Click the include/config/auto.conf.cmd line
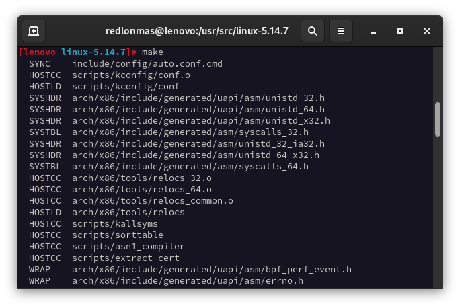 (x=147, y=63)
